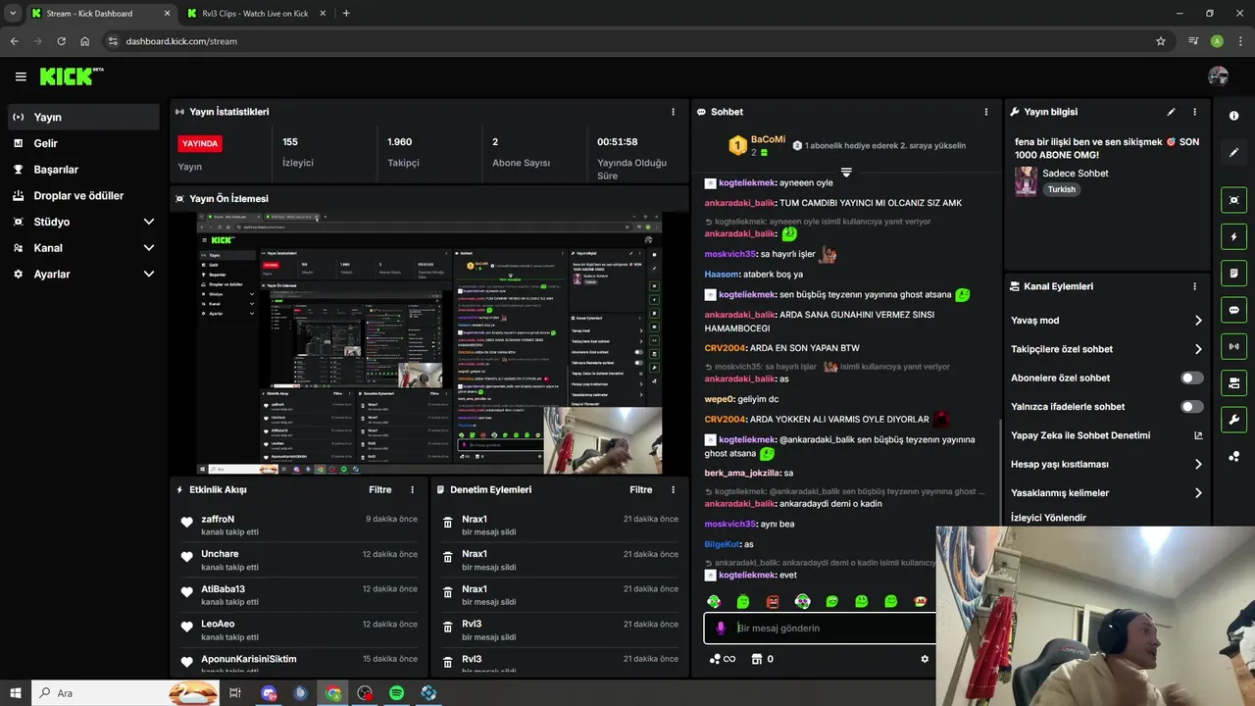Viewport: 1255px width, 706px height.
Task: Toggle Yalnızca ifadelerle sohbet switch
Action: pyautogui.click(x=1192, y=406)
